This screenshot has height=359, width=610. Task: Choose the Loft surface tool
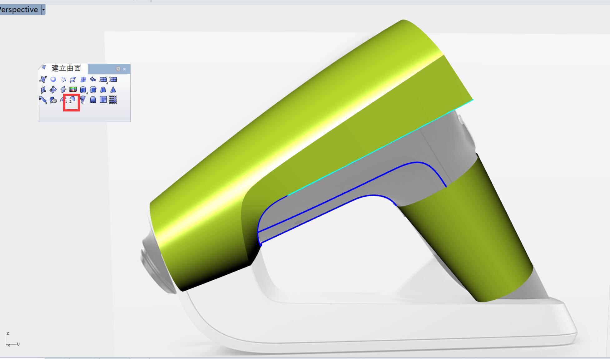click(x=73, y=80)
